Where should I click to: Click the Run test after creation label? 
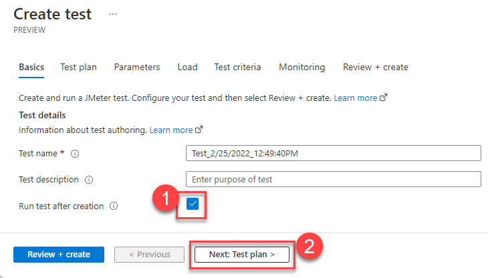pos(61,206)
